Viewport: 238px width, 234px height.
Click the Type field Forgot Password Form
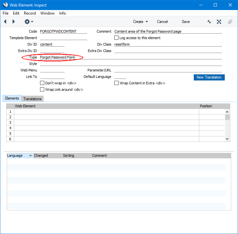131,57
